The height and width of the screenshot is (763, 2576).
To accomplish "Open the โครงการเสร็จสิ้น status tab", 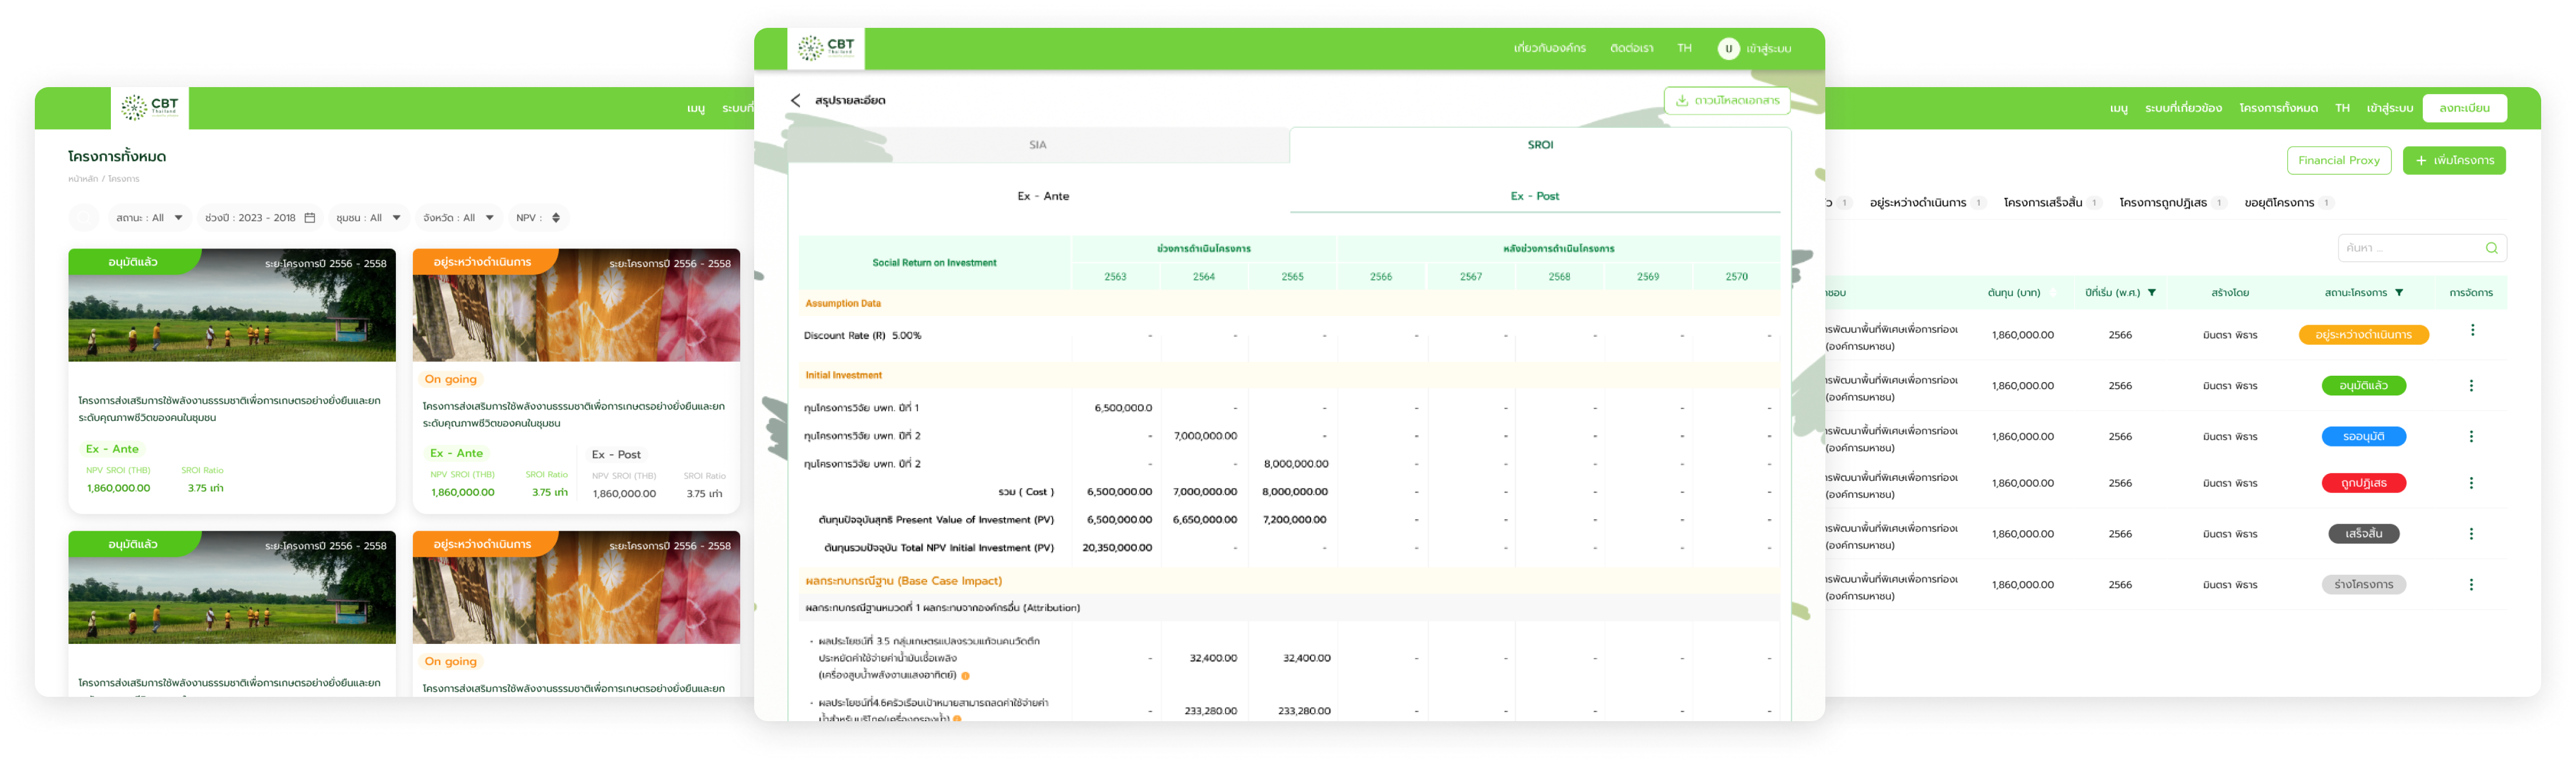I will 2043,203.
